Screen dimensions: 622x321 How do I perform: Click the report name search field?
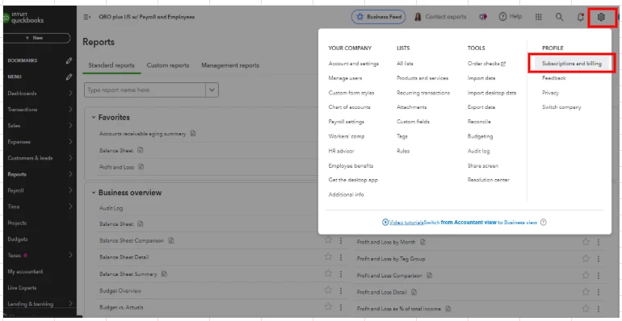[145, 90]
